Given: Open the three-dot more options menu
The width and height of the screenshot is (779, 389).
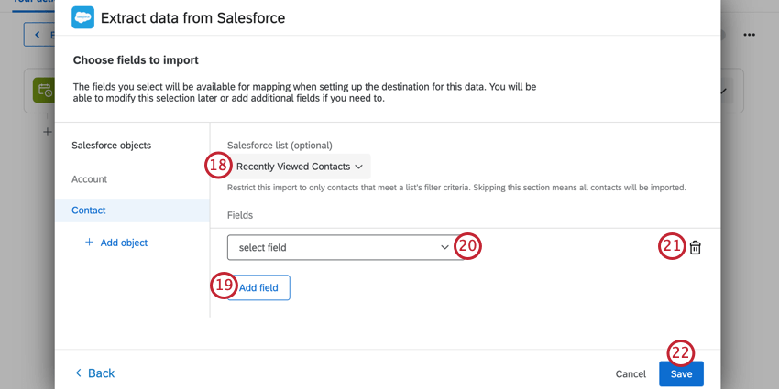Looking at the screenshot, I should click(x=749, y=35).
